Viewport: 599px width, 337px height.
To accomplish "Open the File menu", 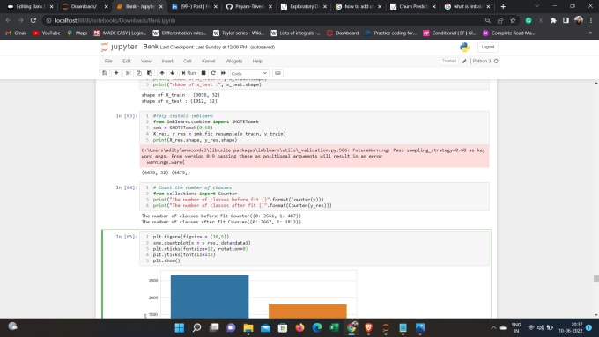I will (108, 61).
